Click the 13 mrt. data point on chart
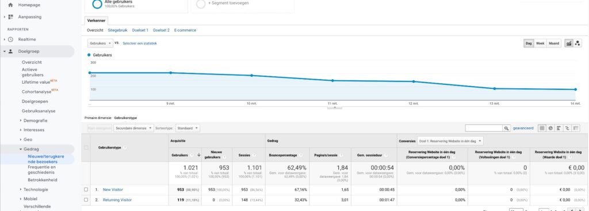Viewport: 589px width, 211px height. (x=494, y=89)
